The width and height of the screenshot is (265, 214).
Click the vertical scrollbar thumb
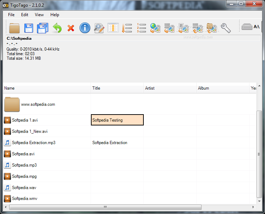259,154
